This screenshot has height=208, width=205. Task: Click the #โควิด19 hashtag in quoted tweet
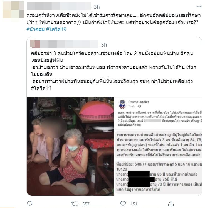click(x=41, y=88)
